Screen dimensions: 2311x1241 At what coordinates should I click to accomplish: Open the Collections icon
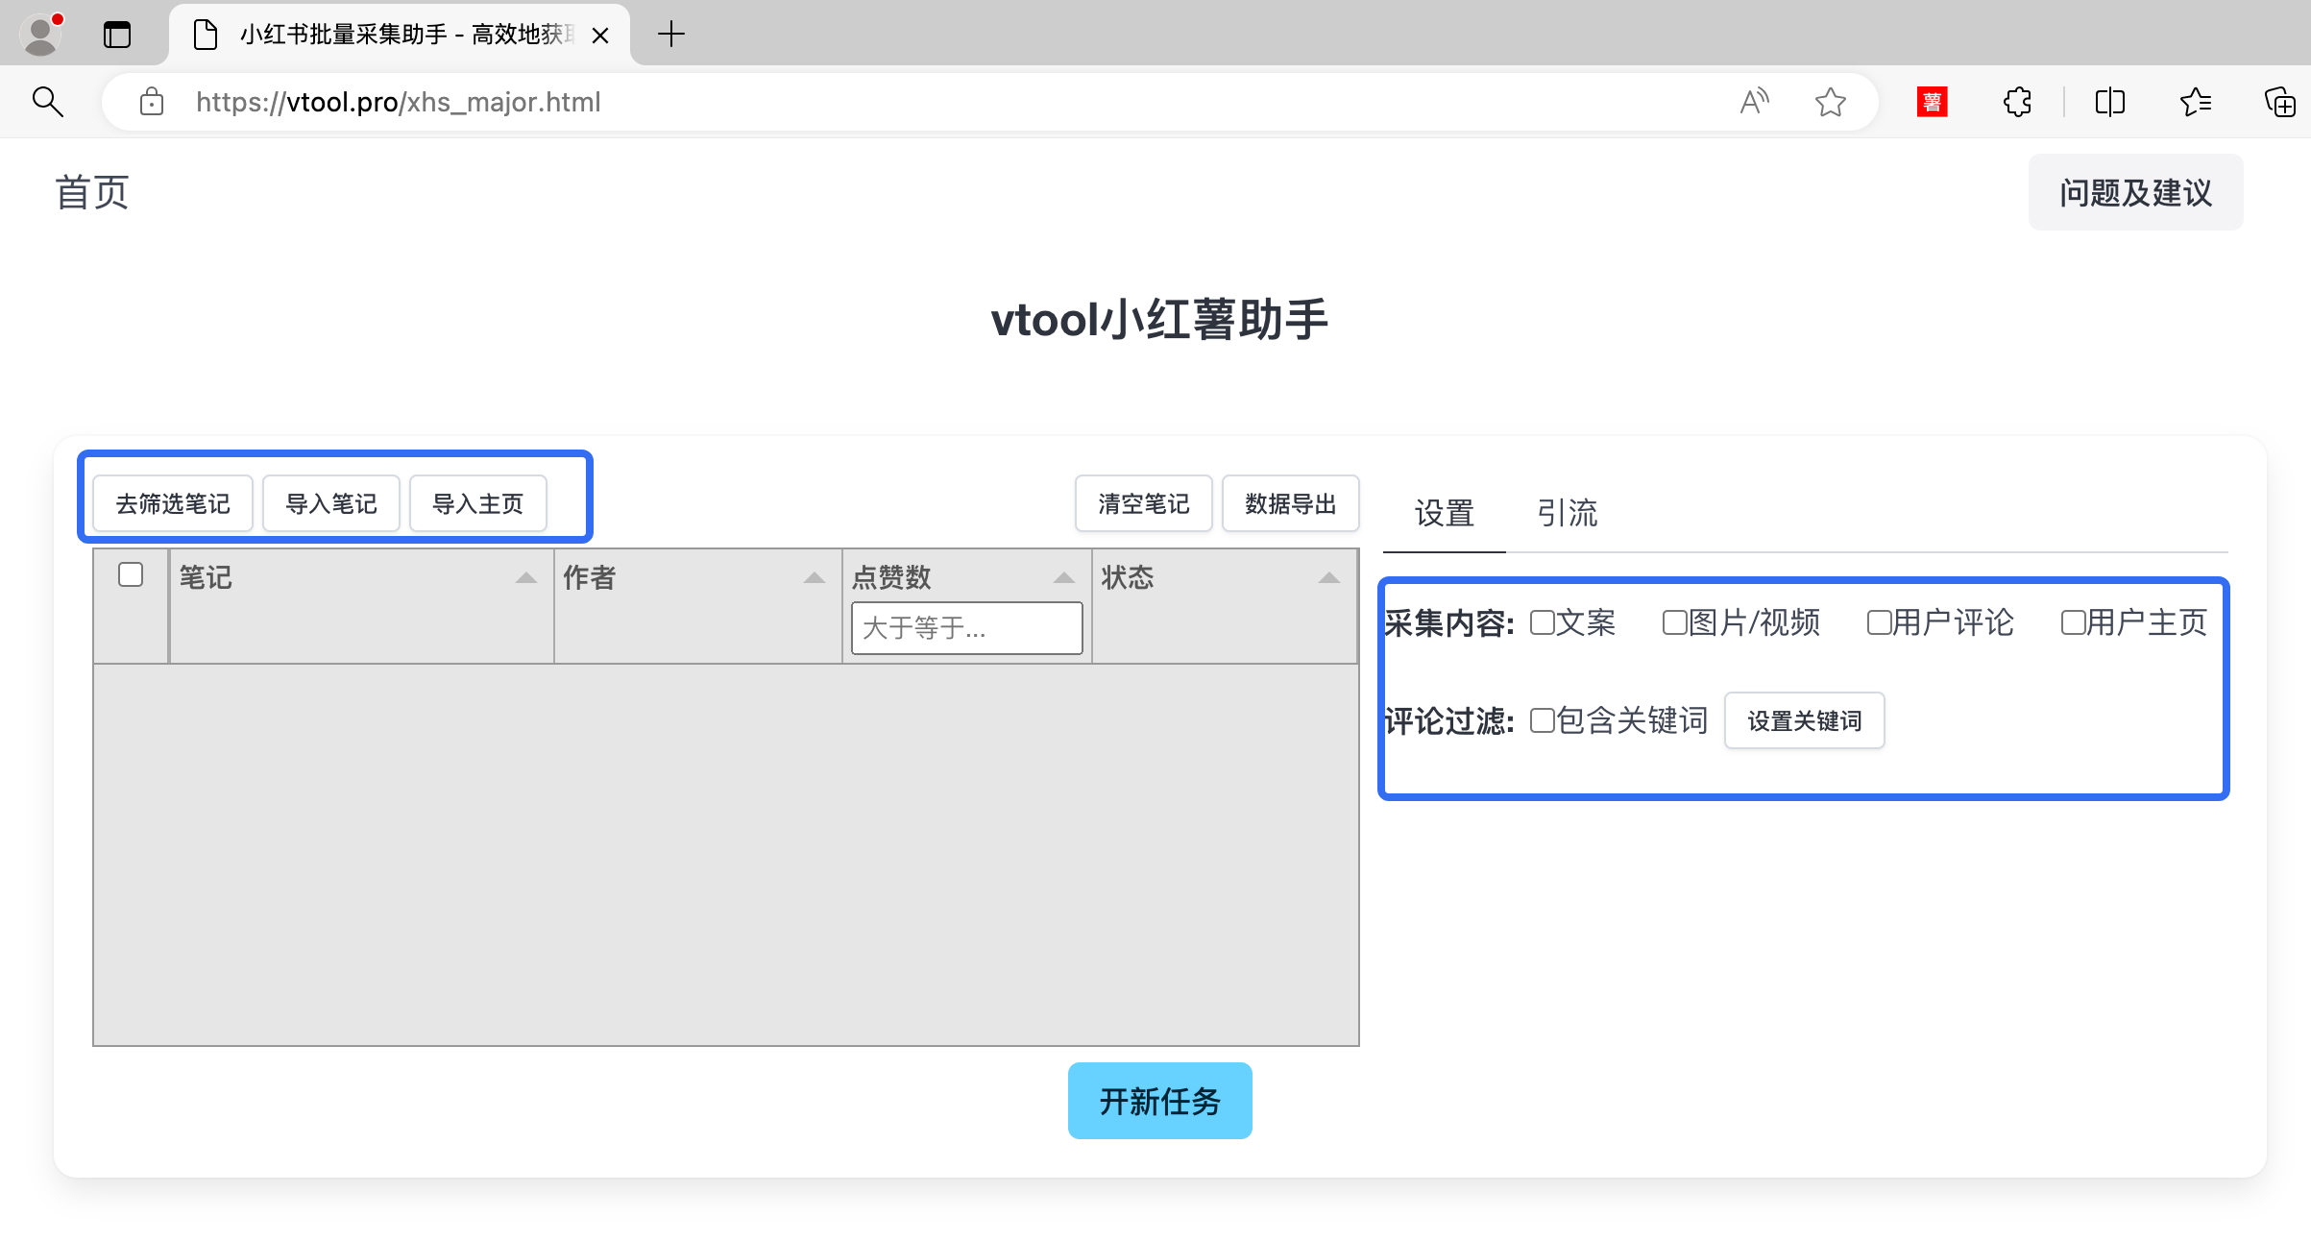[x=2280, y=102]
